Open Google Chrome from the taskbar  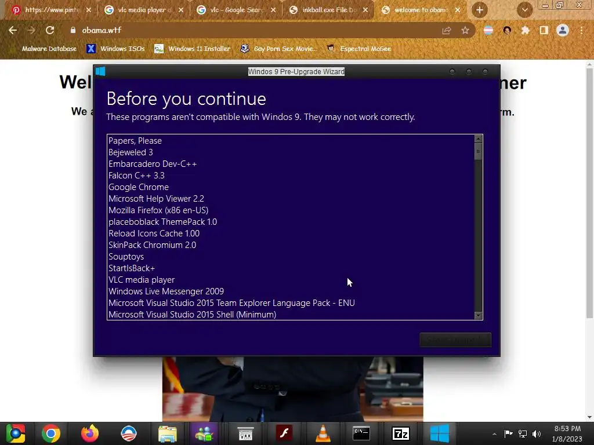tap(51, 433)
